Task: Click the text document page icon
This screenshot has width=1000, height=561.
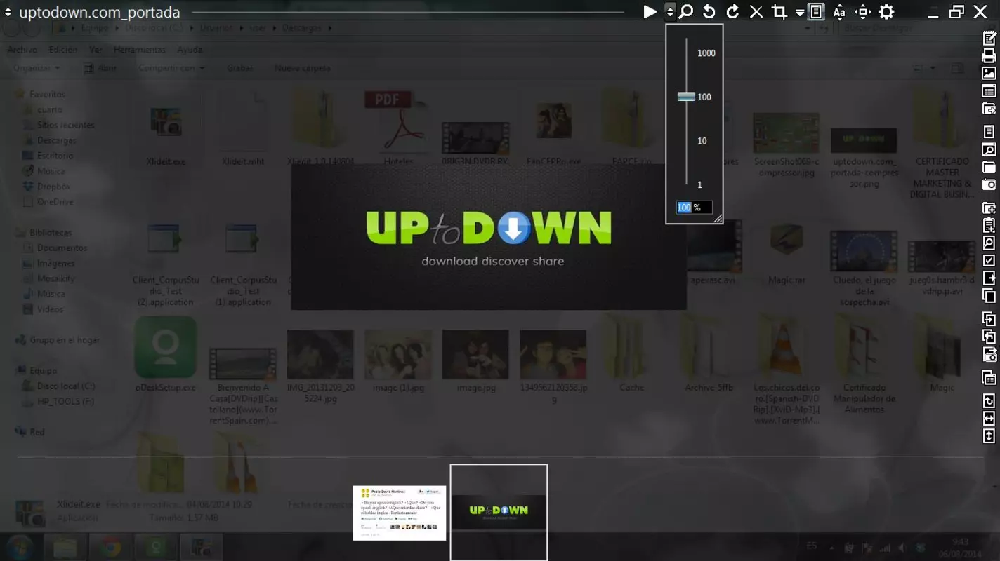Action: (989, 132)
